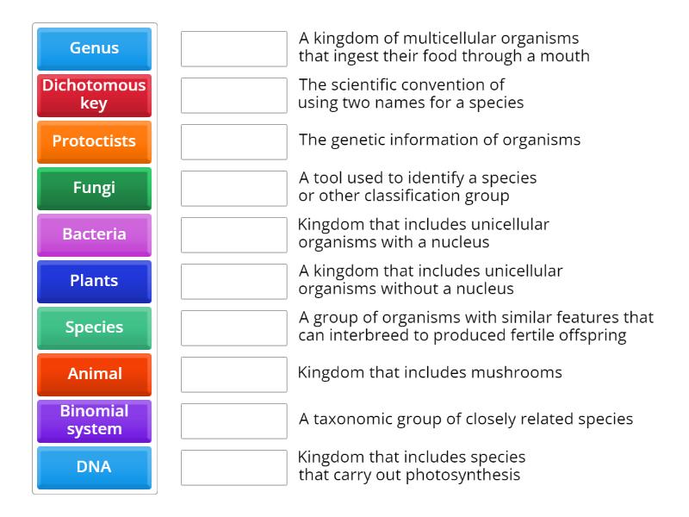The height and width of the screenshot is (517, 689).
Task: Select answer box for two-name species convention
Action: pyautogui.click(x=234, y=96)
